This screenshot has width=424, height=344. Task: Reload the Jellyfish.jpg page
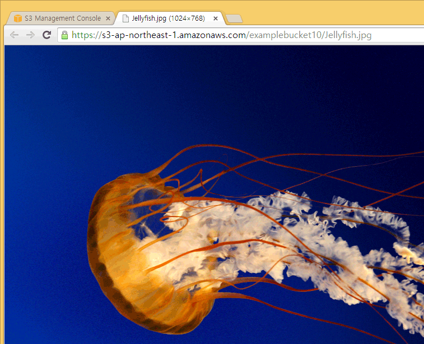(47, 35)
